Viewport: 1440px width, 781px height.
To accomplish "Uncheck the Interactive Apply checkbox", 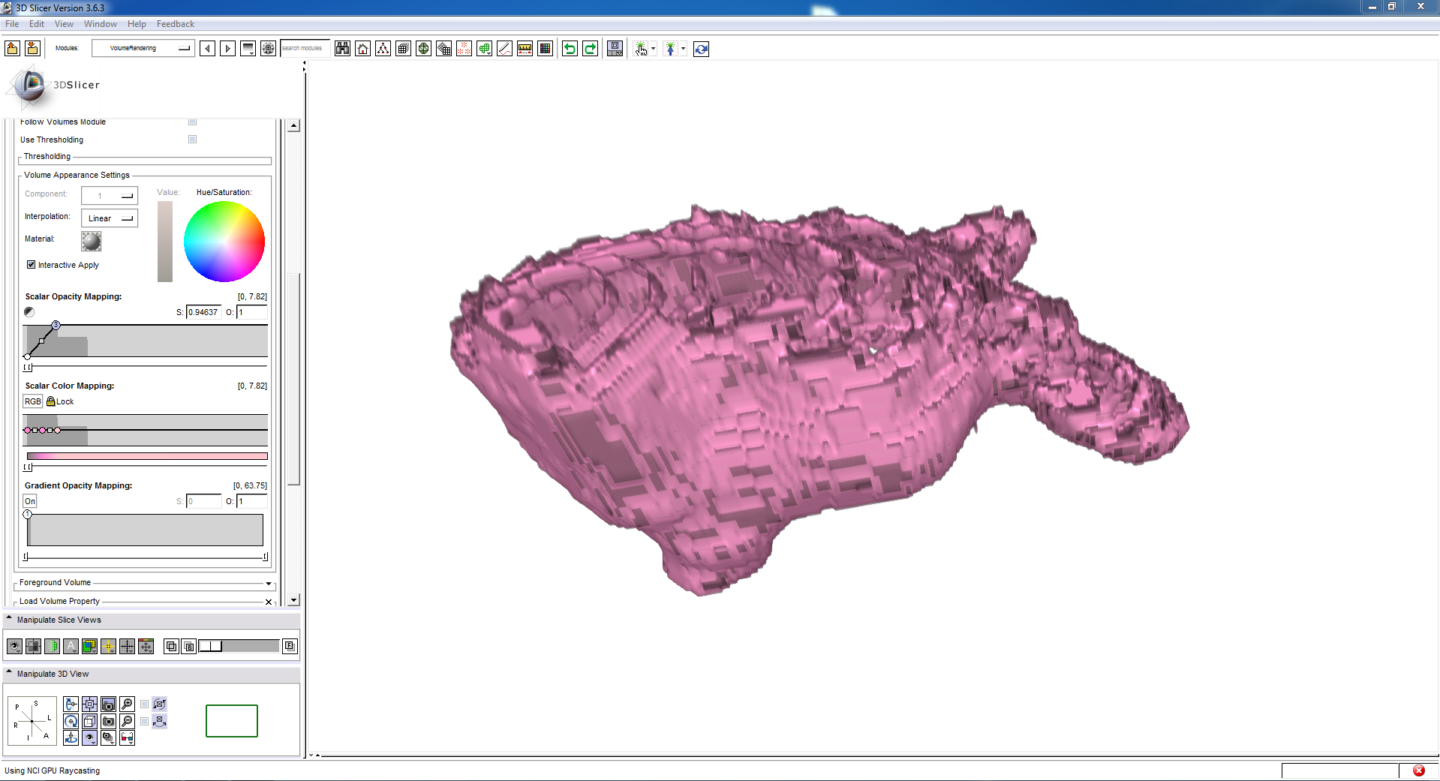I will 32,265.
